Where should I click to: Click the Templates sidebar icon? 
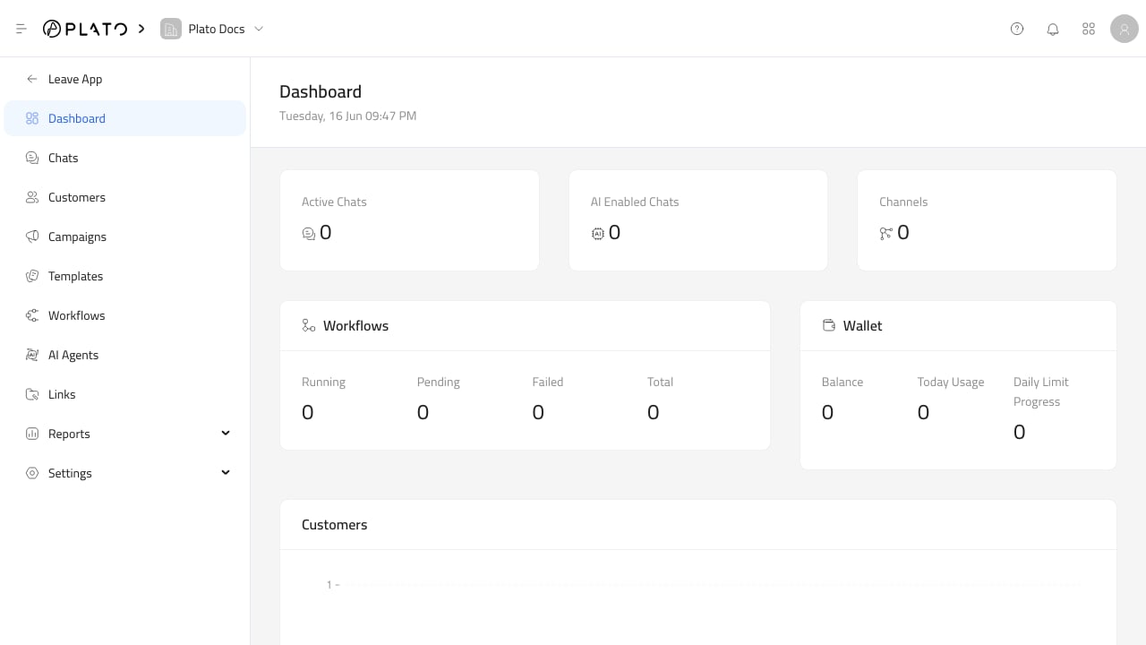(32, 276)
